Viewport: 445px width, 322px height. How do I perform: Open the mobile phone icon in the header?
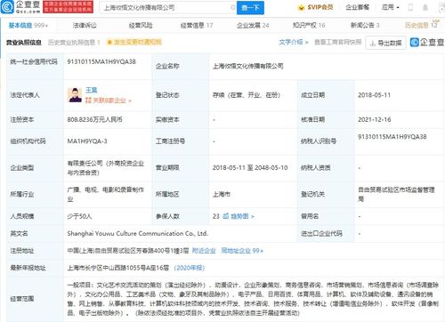coord(410,7)
